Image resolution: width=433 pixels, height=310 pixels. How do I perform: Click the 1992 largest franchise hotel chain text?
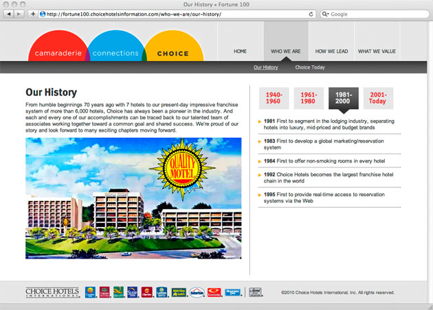329,178
